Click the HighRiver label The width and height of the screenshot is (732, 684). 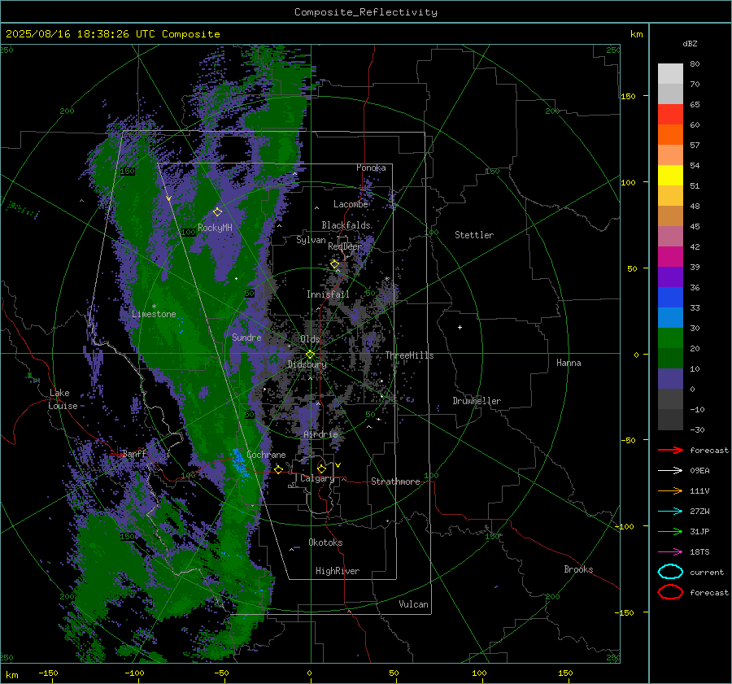338,571
